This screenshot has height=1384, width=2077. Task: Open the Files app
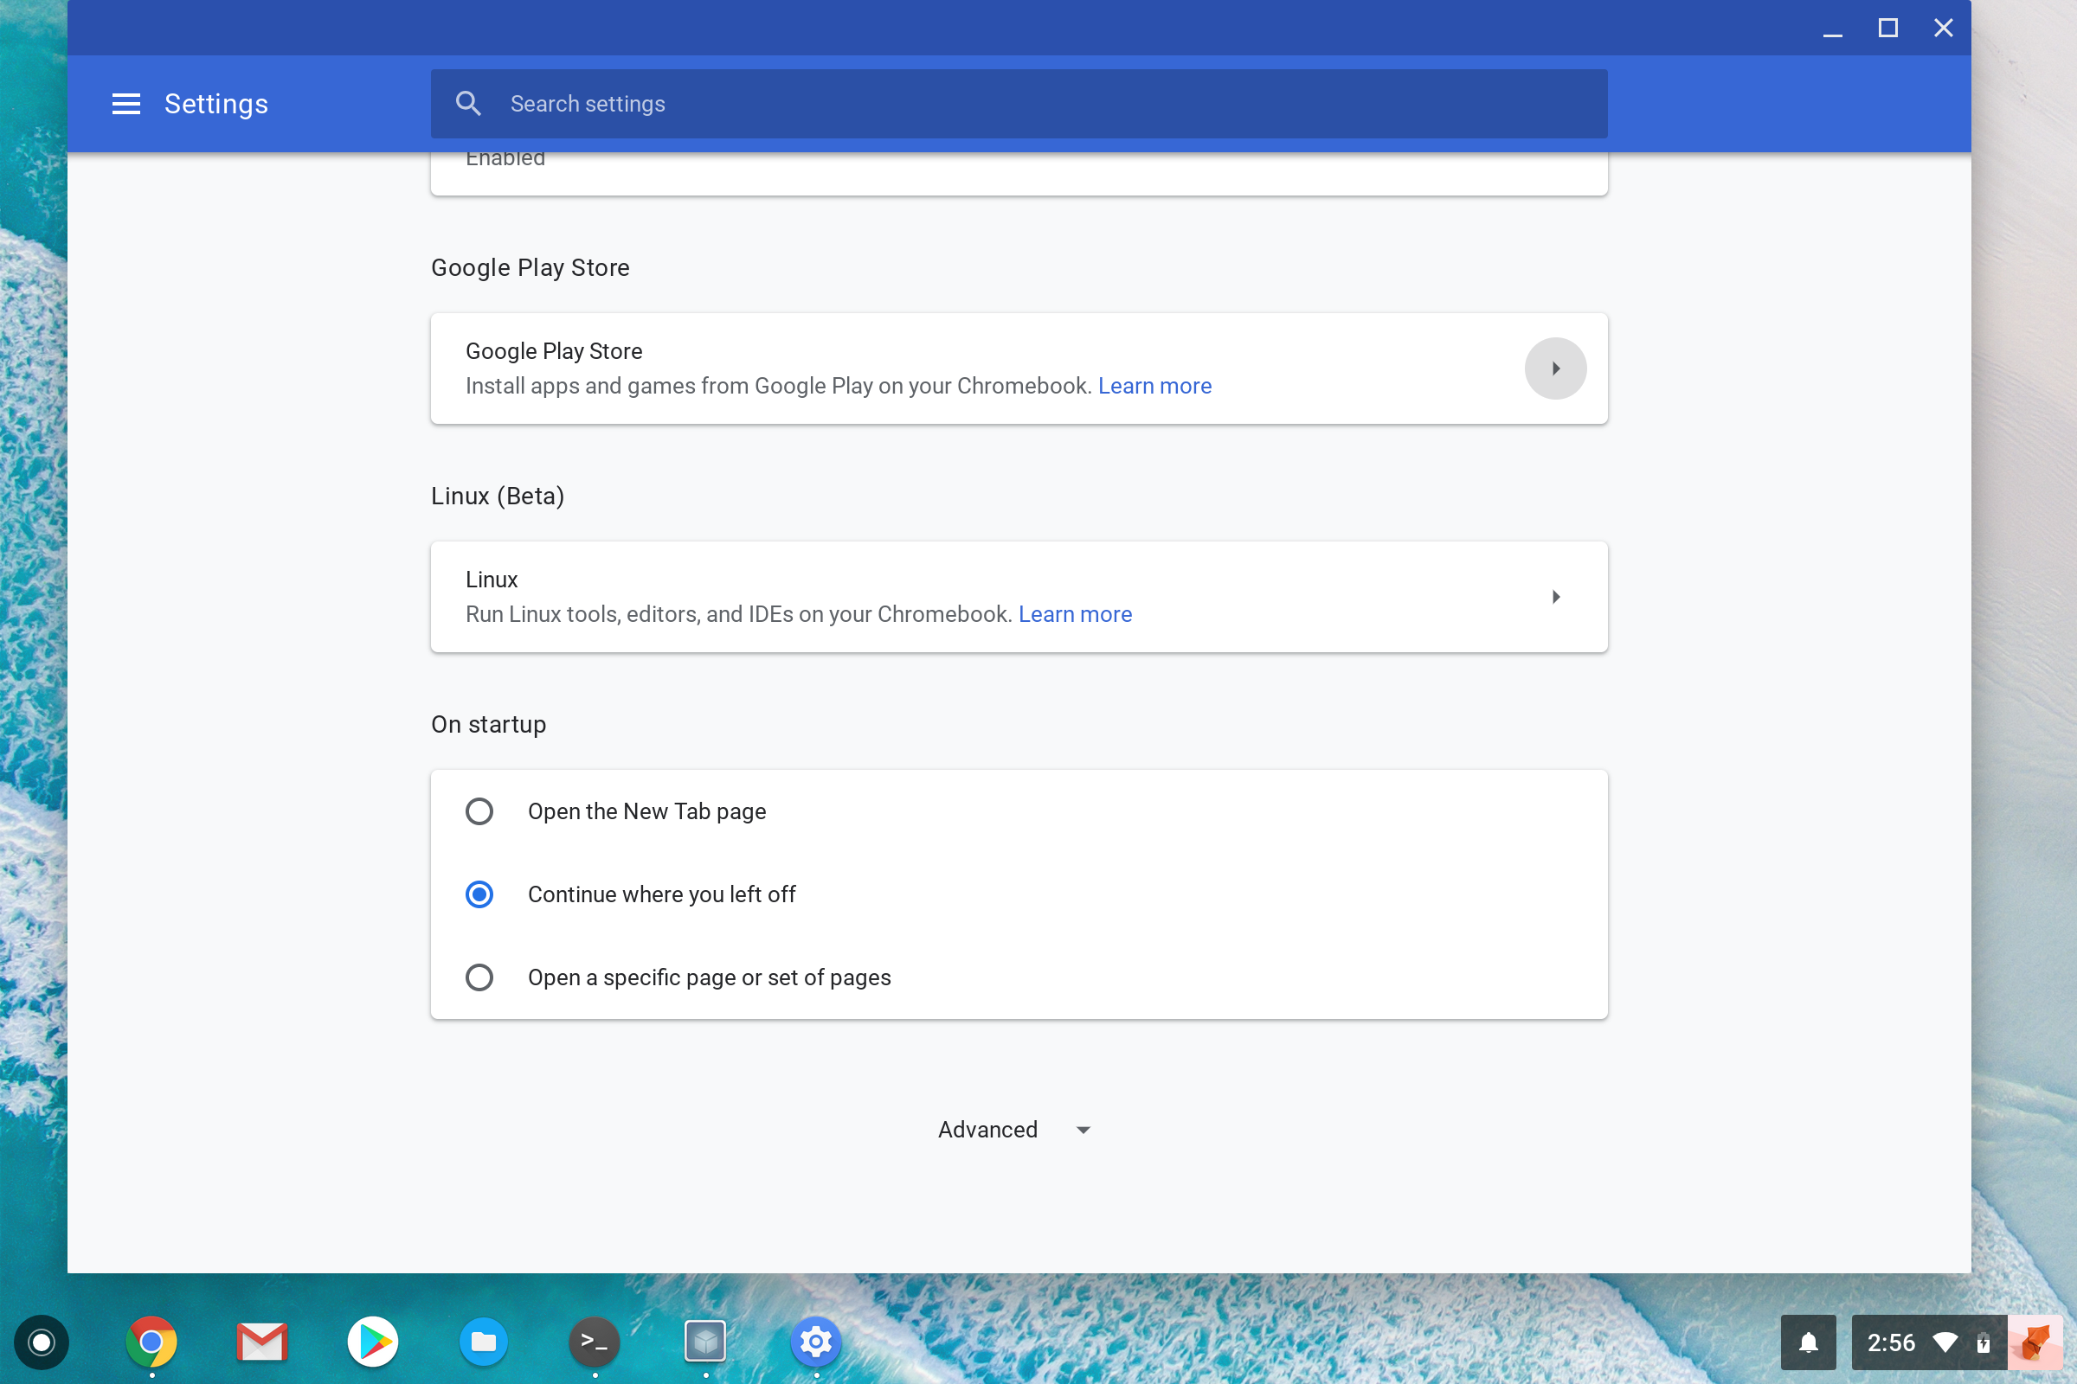(x=483, y=1342)
